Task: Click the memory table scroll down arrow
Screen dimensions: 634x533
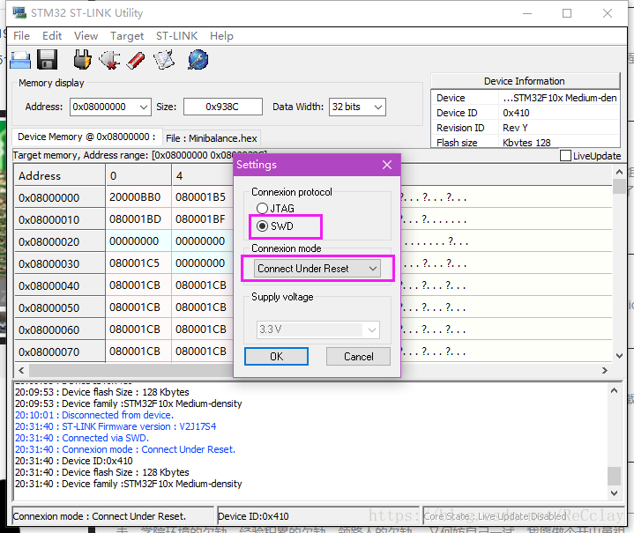Action: click(x=619, y=356)
